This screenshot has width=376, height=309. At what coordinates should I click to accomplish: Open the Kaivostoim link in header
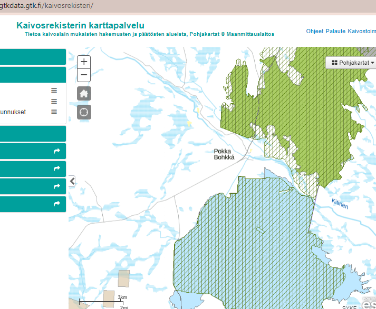[362, 31]
